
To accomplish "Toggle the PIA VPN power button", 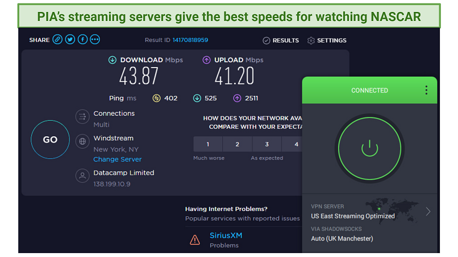I will pos(369,149).
